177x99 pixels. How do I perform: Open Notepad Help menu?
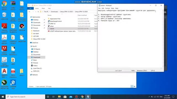[117, 8]
